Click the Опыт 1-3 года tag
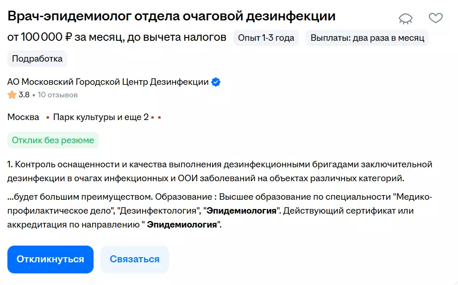This screenshot has height=285, width=458. [266, 38]
